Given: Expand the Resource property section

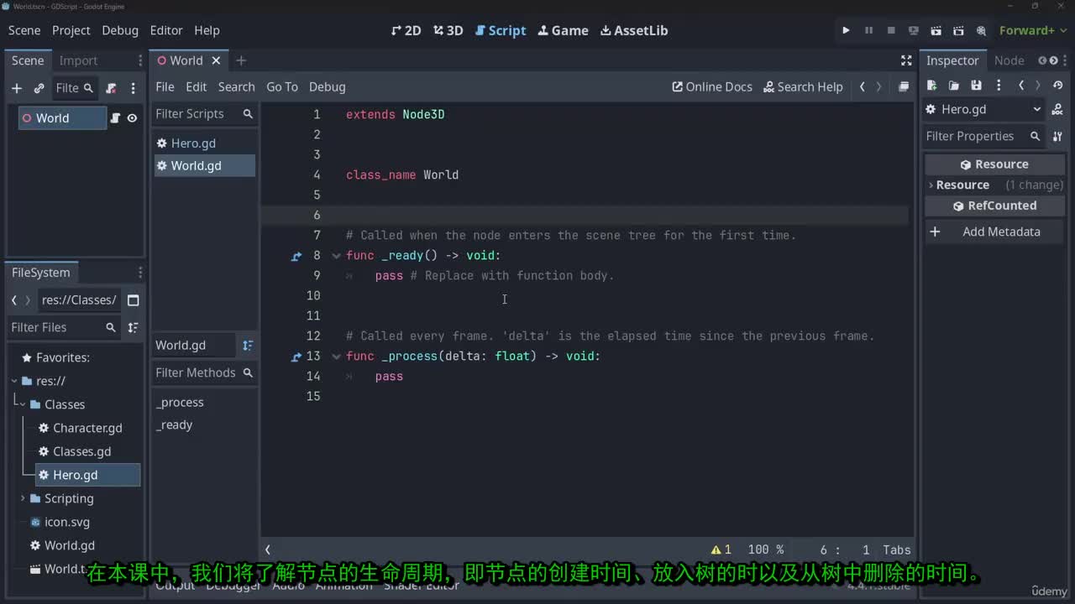Looking at the screenshot, I should click(995, 185).
